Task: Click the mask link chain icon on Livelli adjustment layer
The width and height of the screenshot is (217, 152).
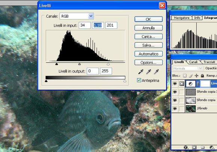Action: pos(198,83)
